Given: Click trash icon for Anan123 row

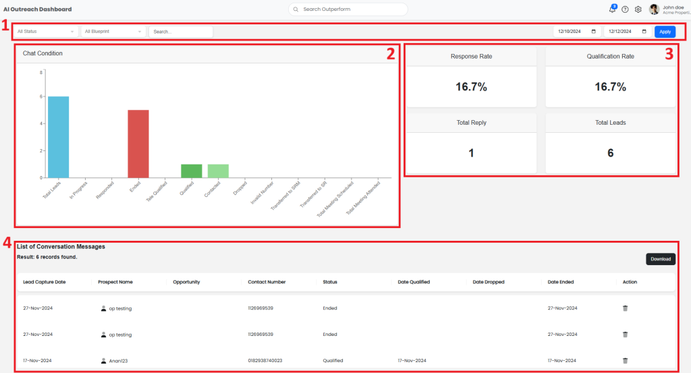Looking at the screenshot, I should tap(625, 361).
